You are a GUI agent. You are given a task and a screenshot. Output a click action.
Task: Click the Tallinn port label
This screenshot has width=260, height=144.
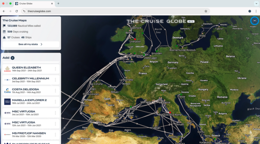219,28
